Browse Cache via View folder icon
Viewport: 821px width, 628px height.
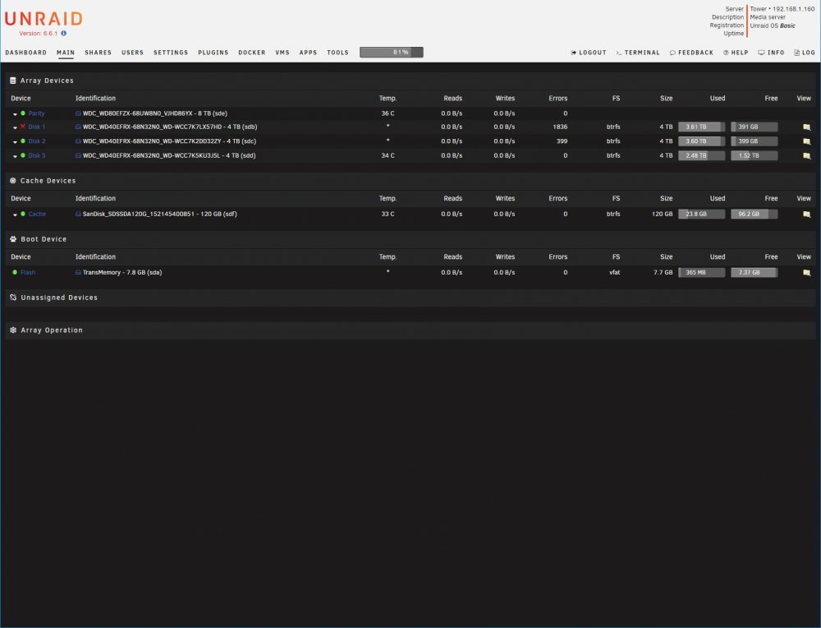(x=806, y=215)
